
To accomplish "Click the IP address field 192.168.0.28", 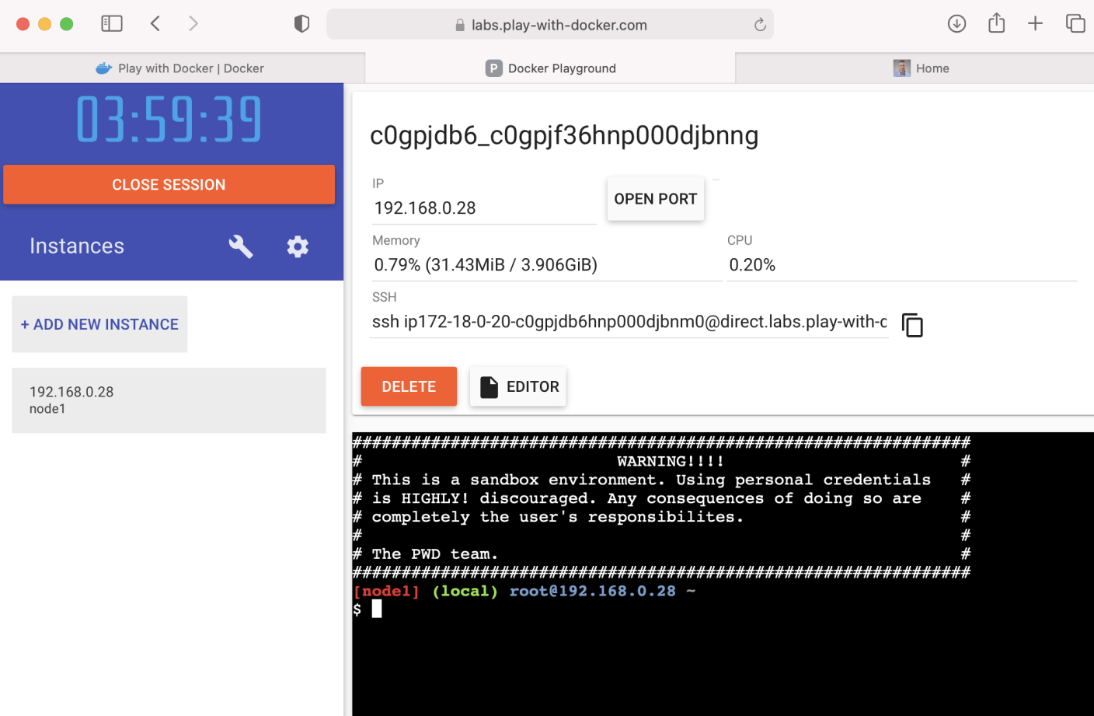I will [483, 208].
